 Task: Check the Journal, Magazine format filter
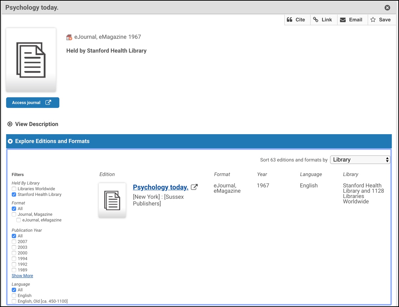[x=14, y=214]
